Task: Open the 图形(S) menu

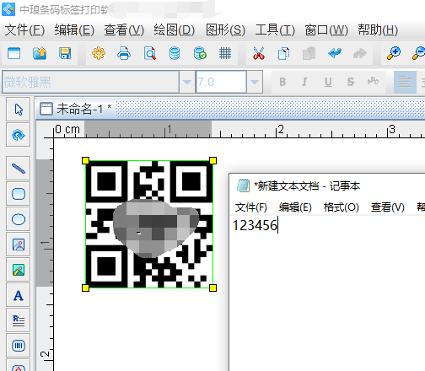Action: click(x=225, y=30)
